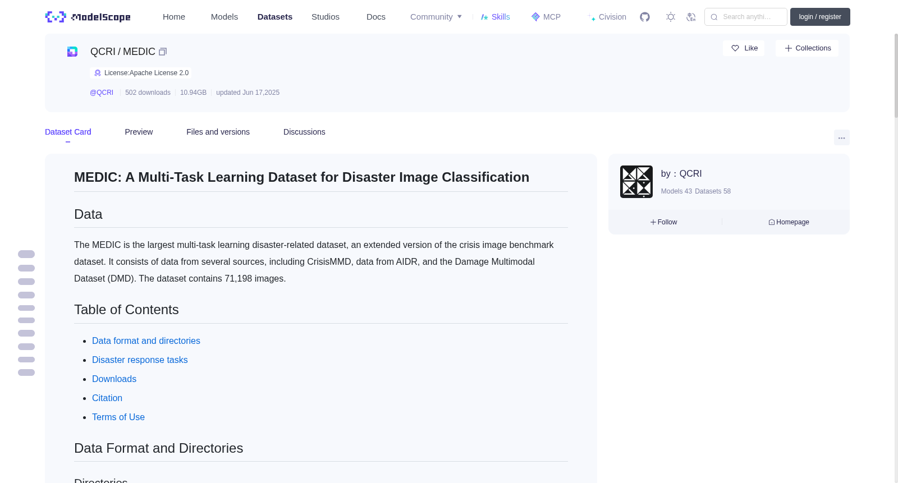Switch language with the translate icon

point(691,17)
